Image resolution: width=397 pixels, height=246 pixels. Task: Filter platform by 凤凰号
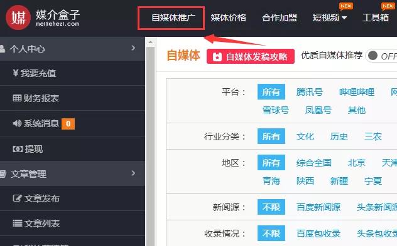coord(318,110)
